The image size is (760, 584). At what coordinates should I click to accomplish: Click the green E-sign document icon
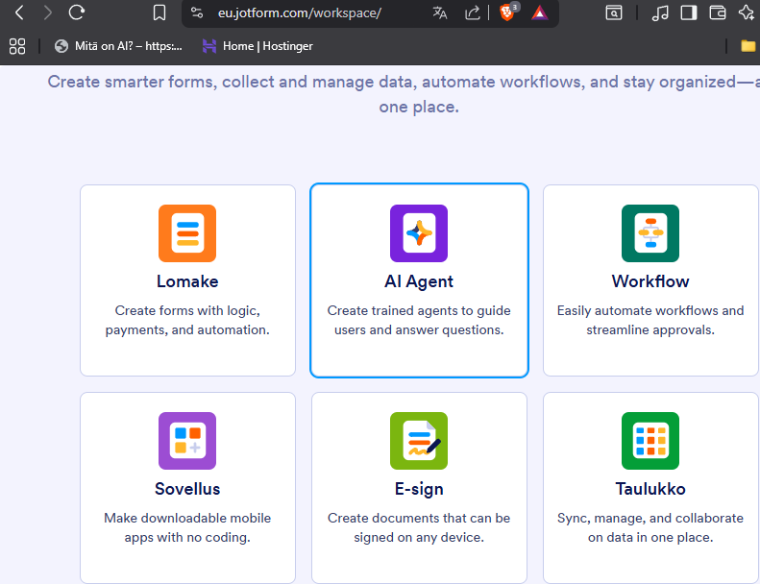[x=419, y=441]
